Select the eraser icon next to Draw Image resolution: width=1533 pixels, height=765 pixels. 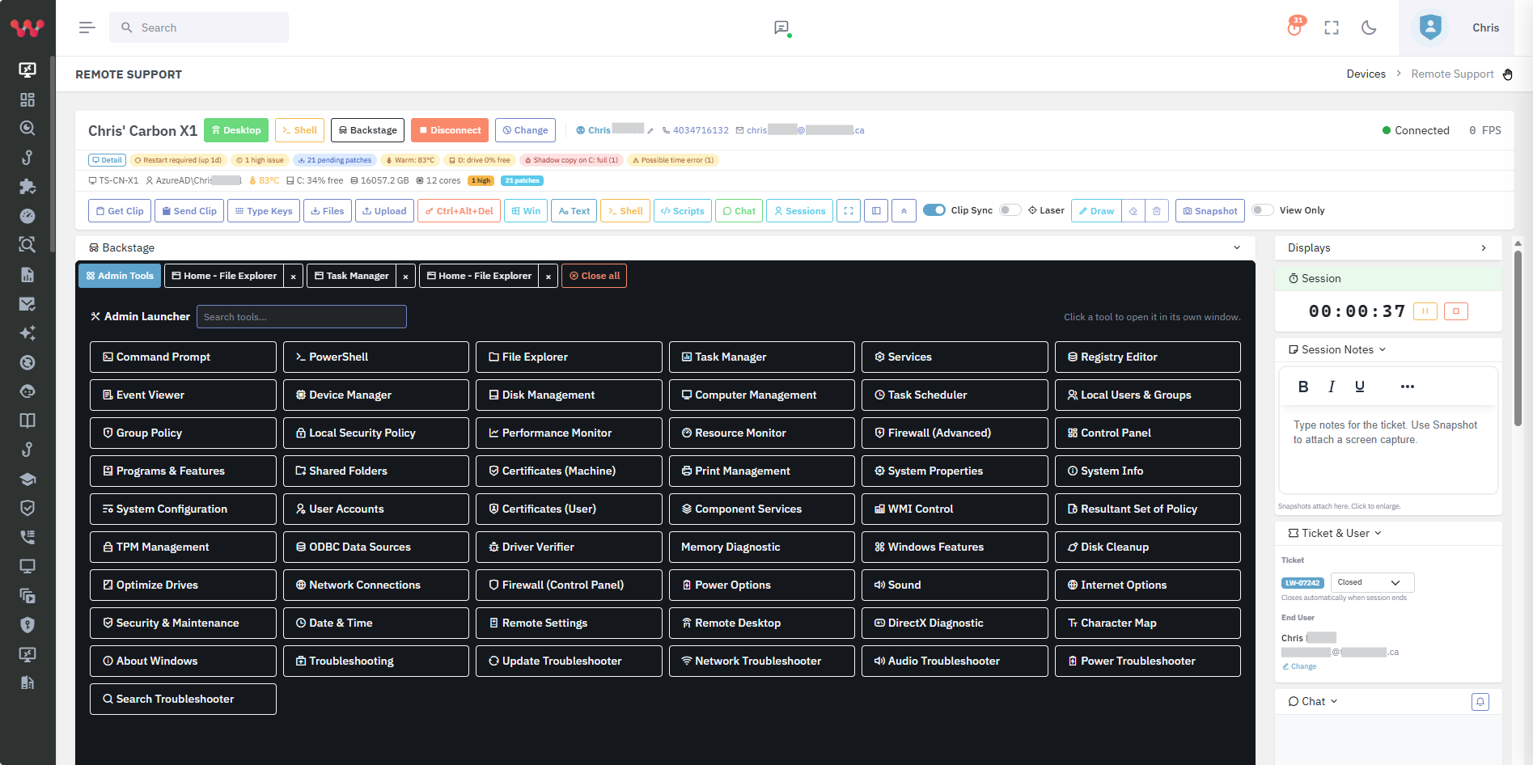(x=1133, y=211)
